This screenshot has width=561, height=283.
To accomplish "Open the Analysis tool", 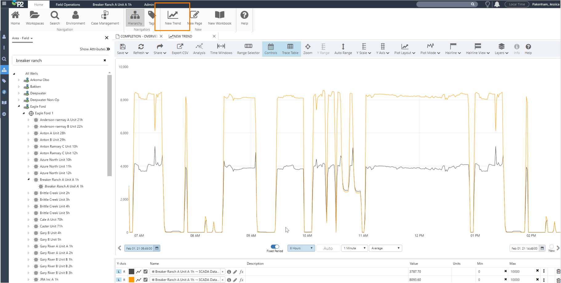I will pyautogui.click(x=199, y=49).
